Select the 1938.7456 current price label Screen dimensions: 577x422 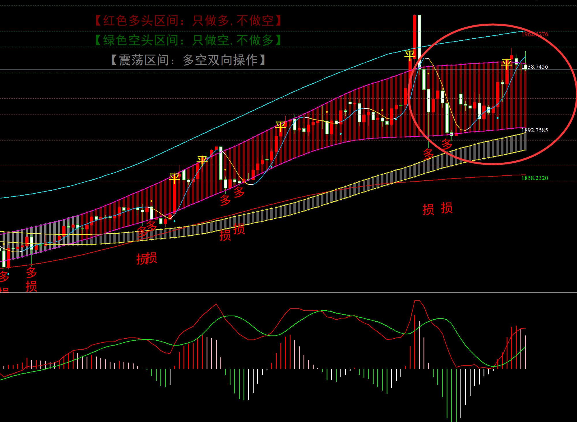point(535,67)
